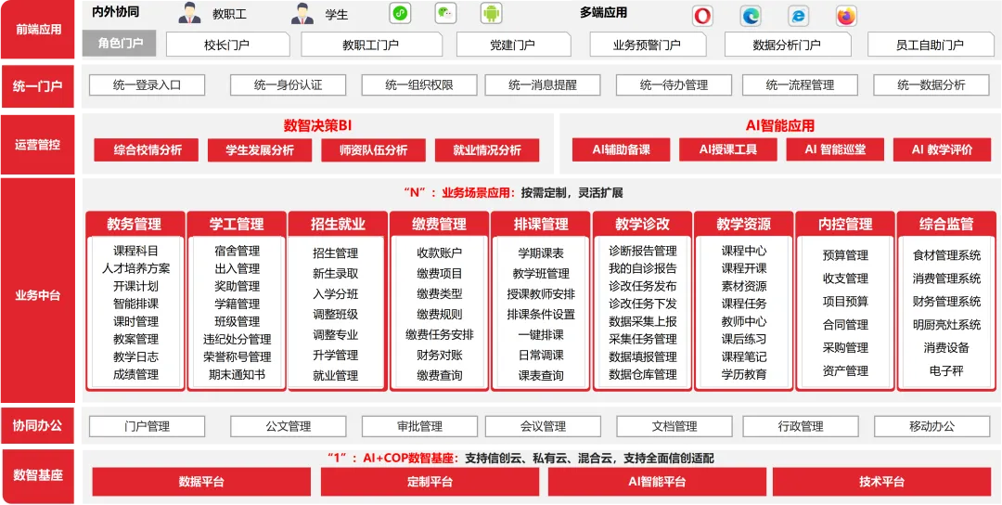Select the red 师资队伍分析 button
The height and width of the screenshot is (505, 1002).
pos(373,150)
